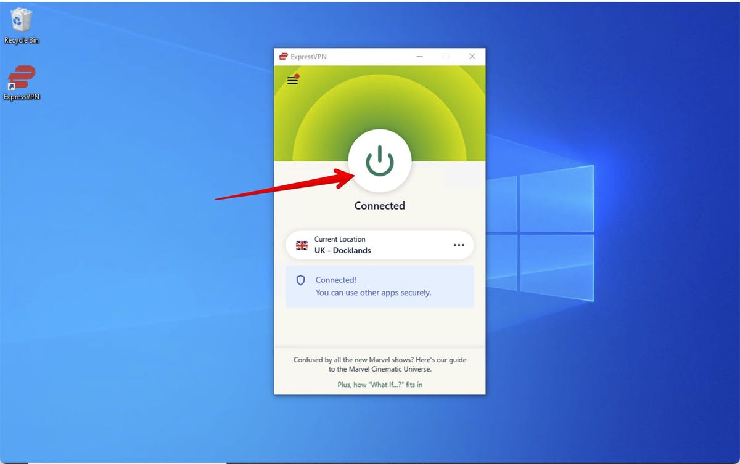Click the ExpressVPN logo in title bar
740x464 pixels.
(x=284, y=57)
